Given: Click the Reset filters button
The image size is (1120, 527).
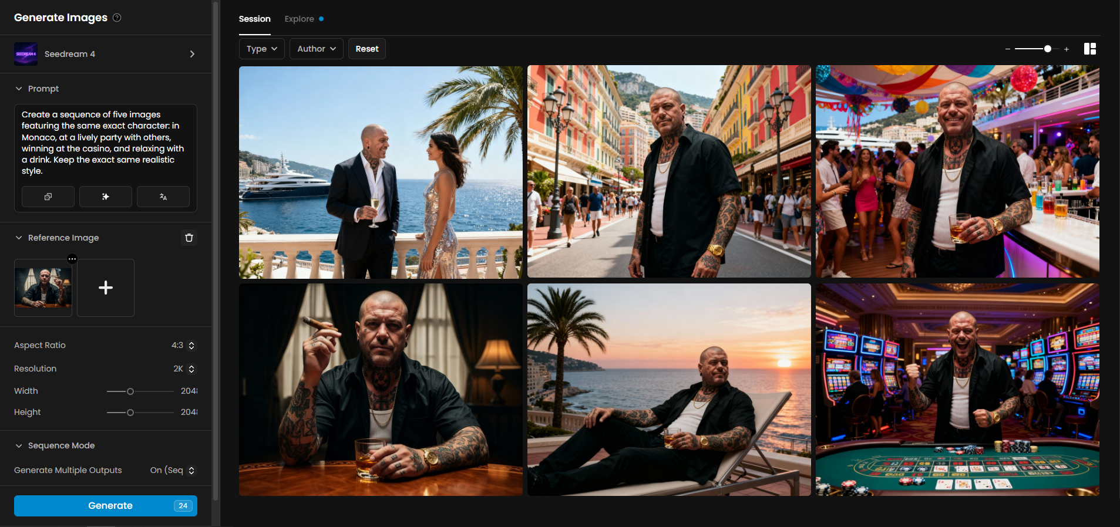Looking at the screenshot, I should pyautogui.click(x=366, y=49).
